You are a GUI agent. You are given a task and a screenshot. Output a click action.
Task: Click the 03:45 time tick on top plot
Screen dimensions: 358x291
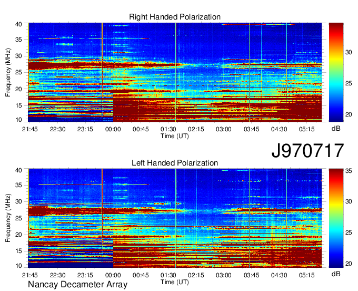[251, 129]
